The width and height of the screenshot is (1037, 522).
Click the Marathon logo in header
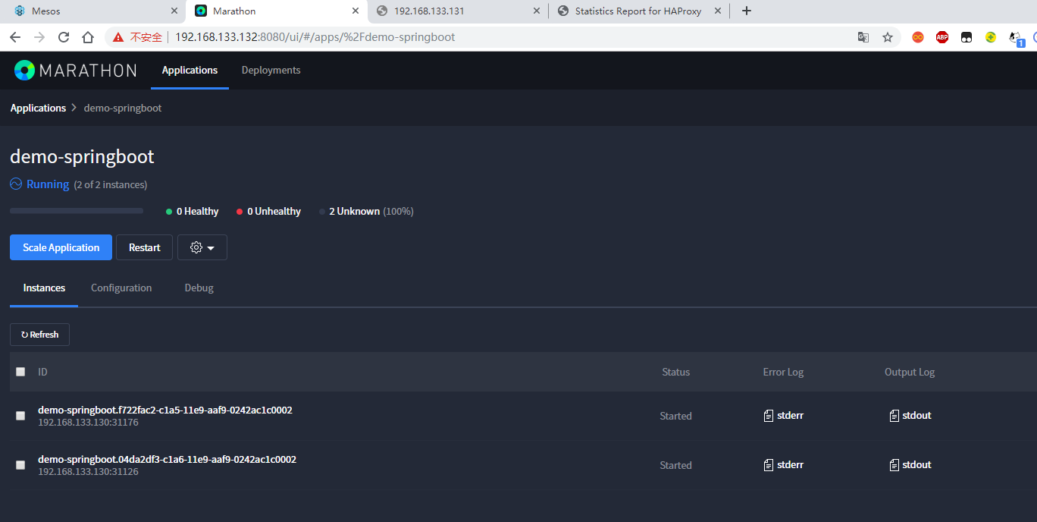pos(75,71)
